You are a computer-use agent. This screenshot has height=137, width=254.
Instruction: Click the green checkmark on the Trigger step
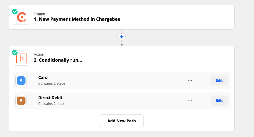pyautogui.click(x=15, y=12)
